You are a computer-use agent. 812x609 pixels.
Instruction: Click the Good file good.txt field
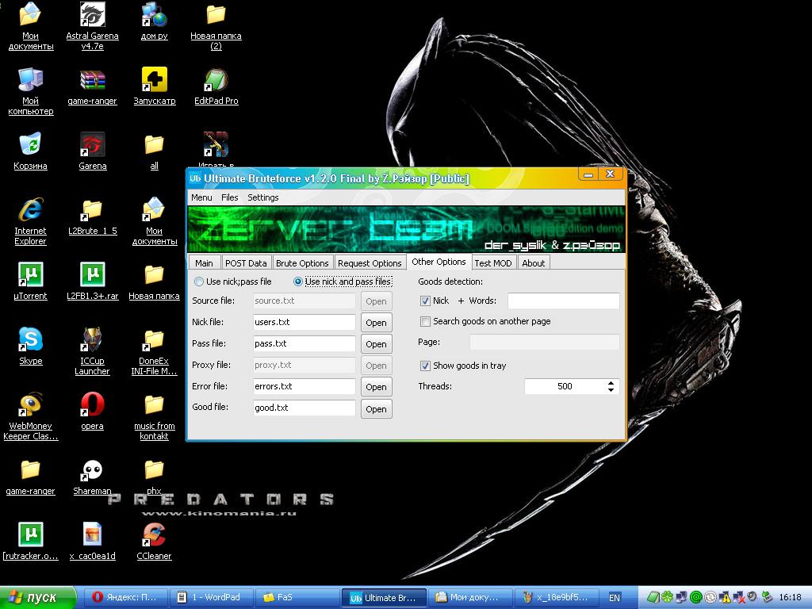(304, 408)
